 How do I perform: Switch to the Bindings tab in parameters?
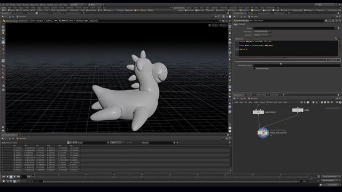pos(242,25)
